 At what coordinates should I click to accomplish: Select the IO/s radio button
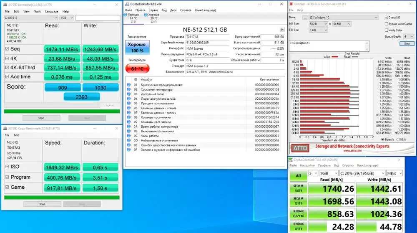point(398,139)
